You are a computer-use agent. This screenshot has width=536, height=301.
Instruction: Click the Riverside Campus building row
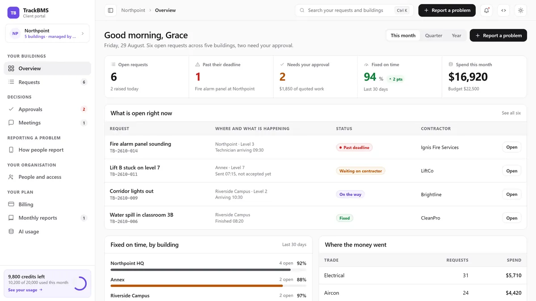208,297
